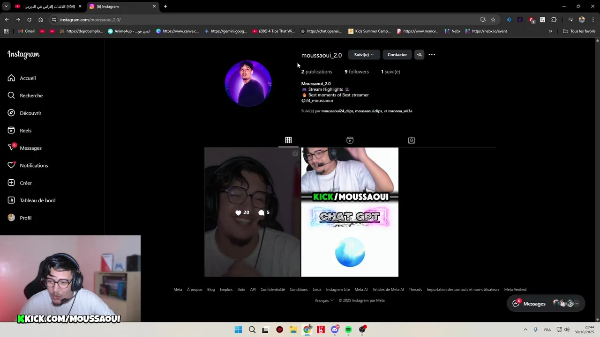Open Messages in the sidebar
The image size is (600, 337).
tap(25, 148)
